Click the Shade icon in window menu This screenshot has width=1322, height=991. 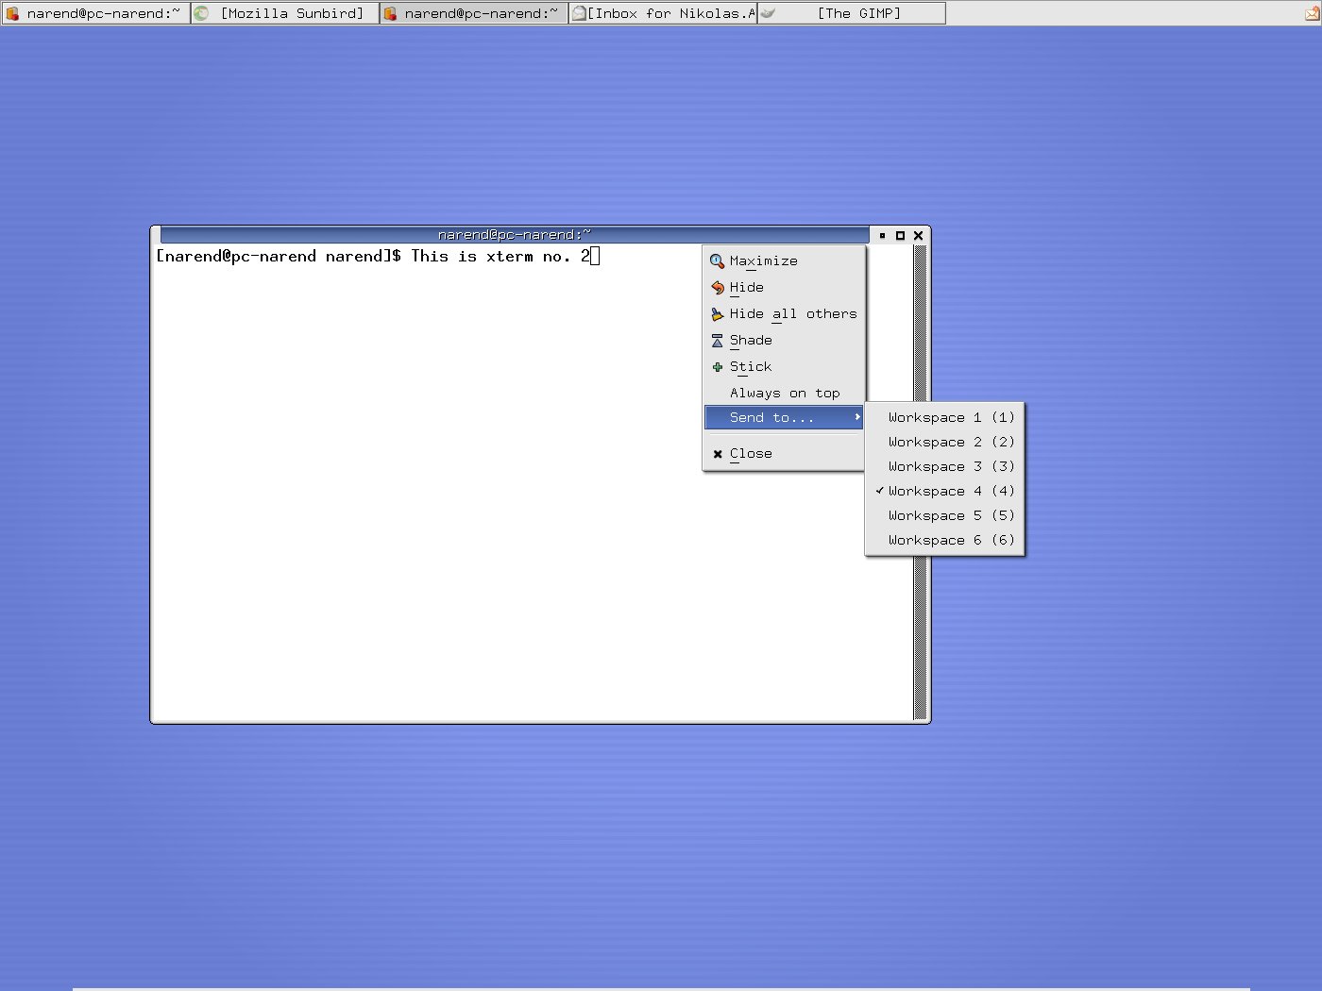tap(718, 341)
